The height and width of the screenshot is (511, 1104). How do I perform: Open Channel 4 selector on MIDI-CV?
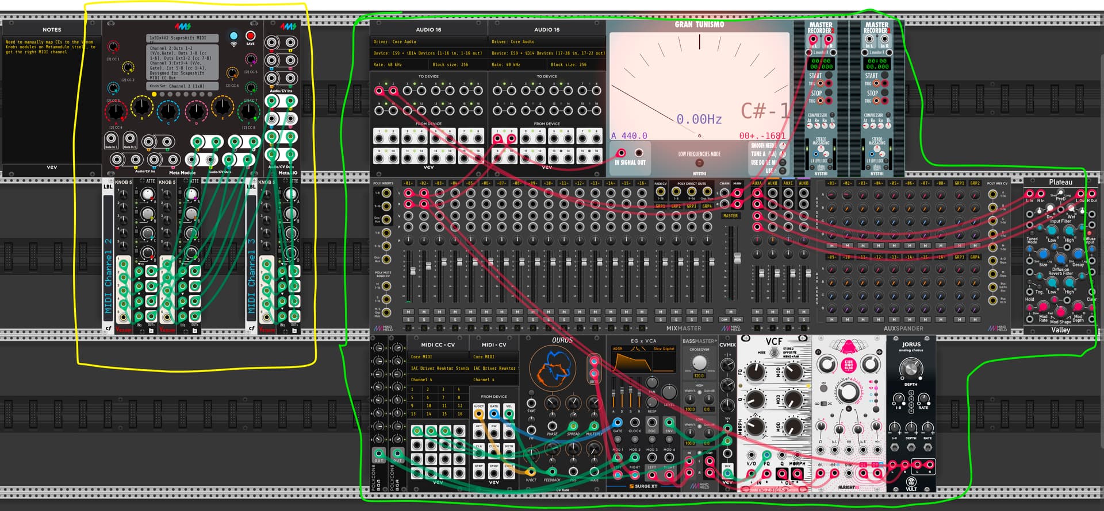tap(494, 380)
